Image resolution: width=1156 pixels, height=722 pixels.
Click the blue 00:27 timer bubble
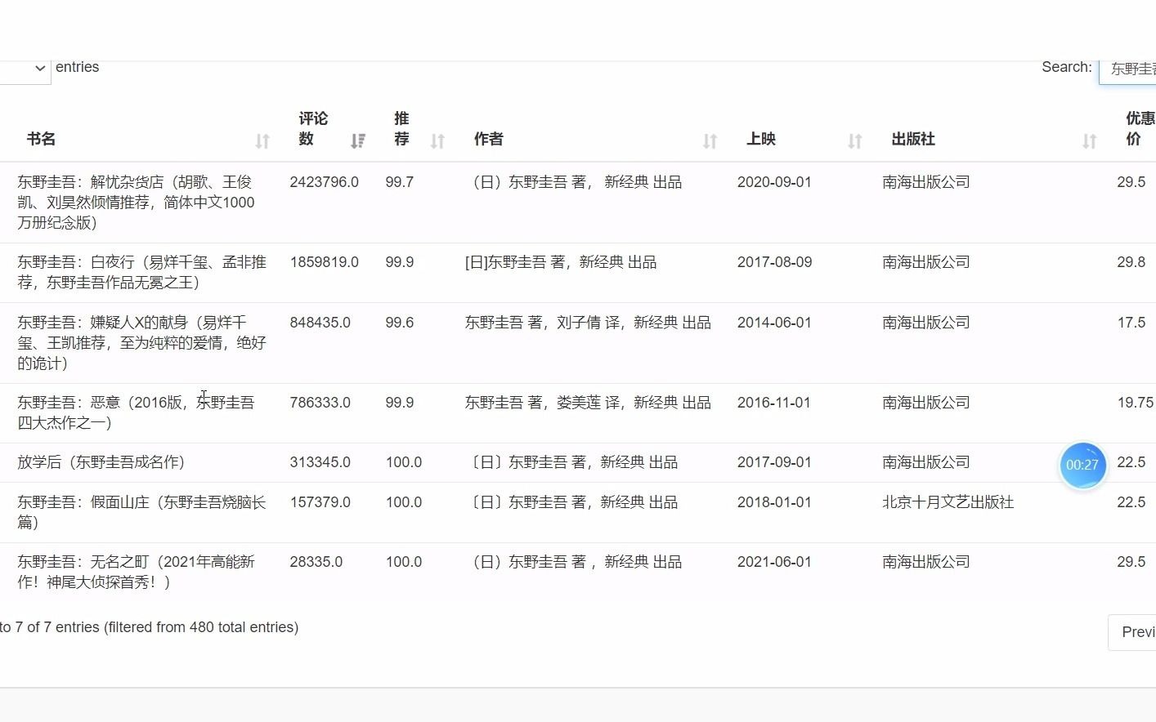[x=1082, y=465]
